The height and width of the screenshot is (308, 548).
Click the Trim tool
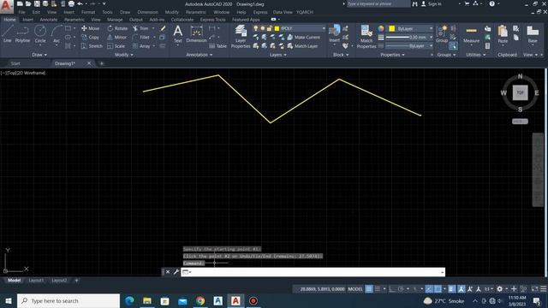140,28
